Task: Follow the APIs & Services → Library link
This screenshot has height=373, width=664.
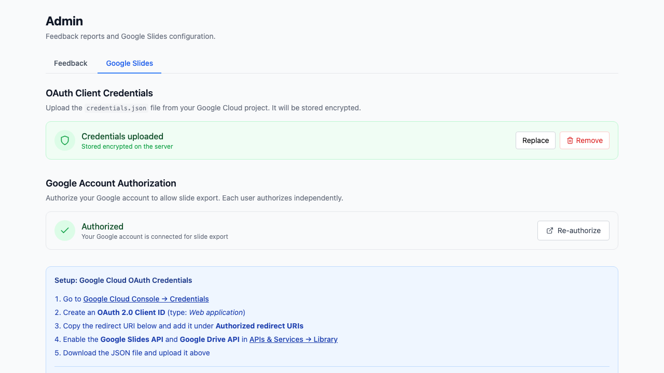Action: pyautogui.click(x=293, y=339)
